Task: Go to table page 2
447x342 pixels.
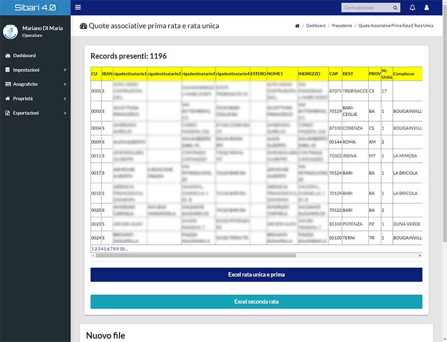Action: click(x=96, y=249)
